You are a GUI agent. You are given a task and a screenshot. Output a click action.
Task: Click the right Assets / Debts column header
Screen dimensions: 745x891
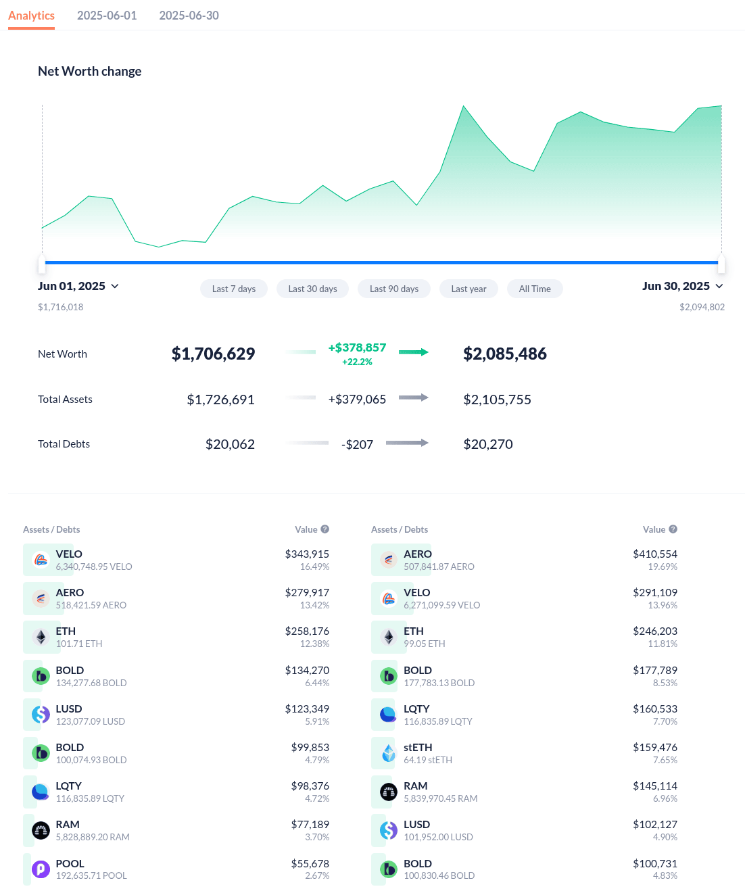(400, 529)
